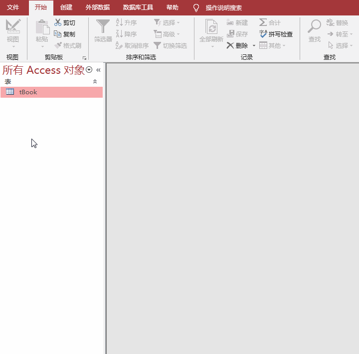Open the 视图 (View) button icon
This screenshot has width=359, height=354.
(13, 26)
